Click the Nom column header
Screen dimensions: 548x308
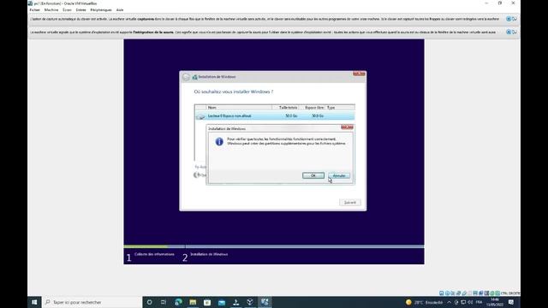point(239,108)
